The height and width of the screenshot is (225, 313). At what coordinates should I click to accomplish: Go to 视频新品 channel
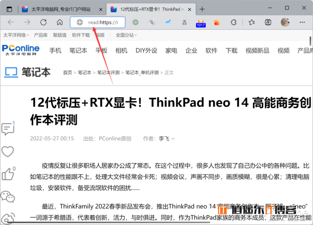(257, 51)
